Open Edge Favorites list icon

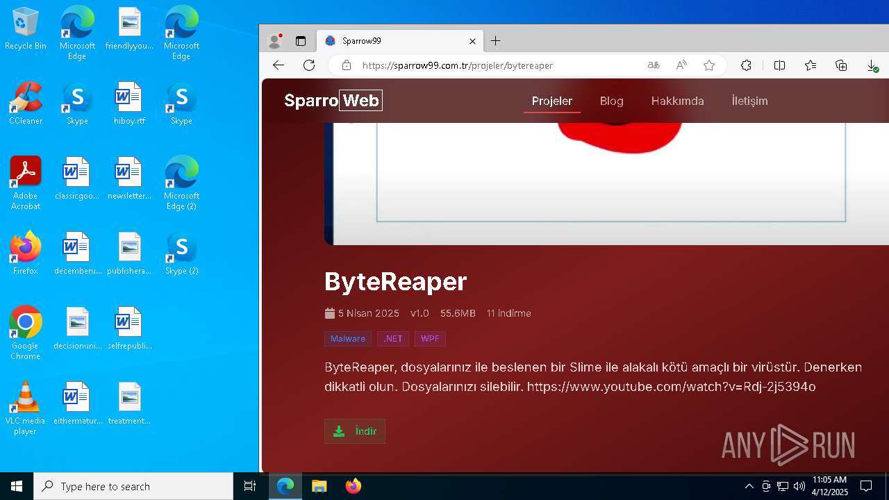click(x=811, y=65)
